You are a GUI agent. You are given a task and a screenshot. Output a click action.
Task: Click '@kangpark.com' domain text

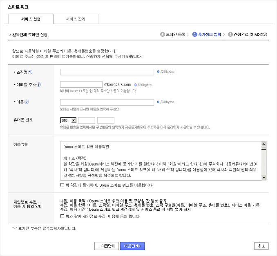[117, 84]
